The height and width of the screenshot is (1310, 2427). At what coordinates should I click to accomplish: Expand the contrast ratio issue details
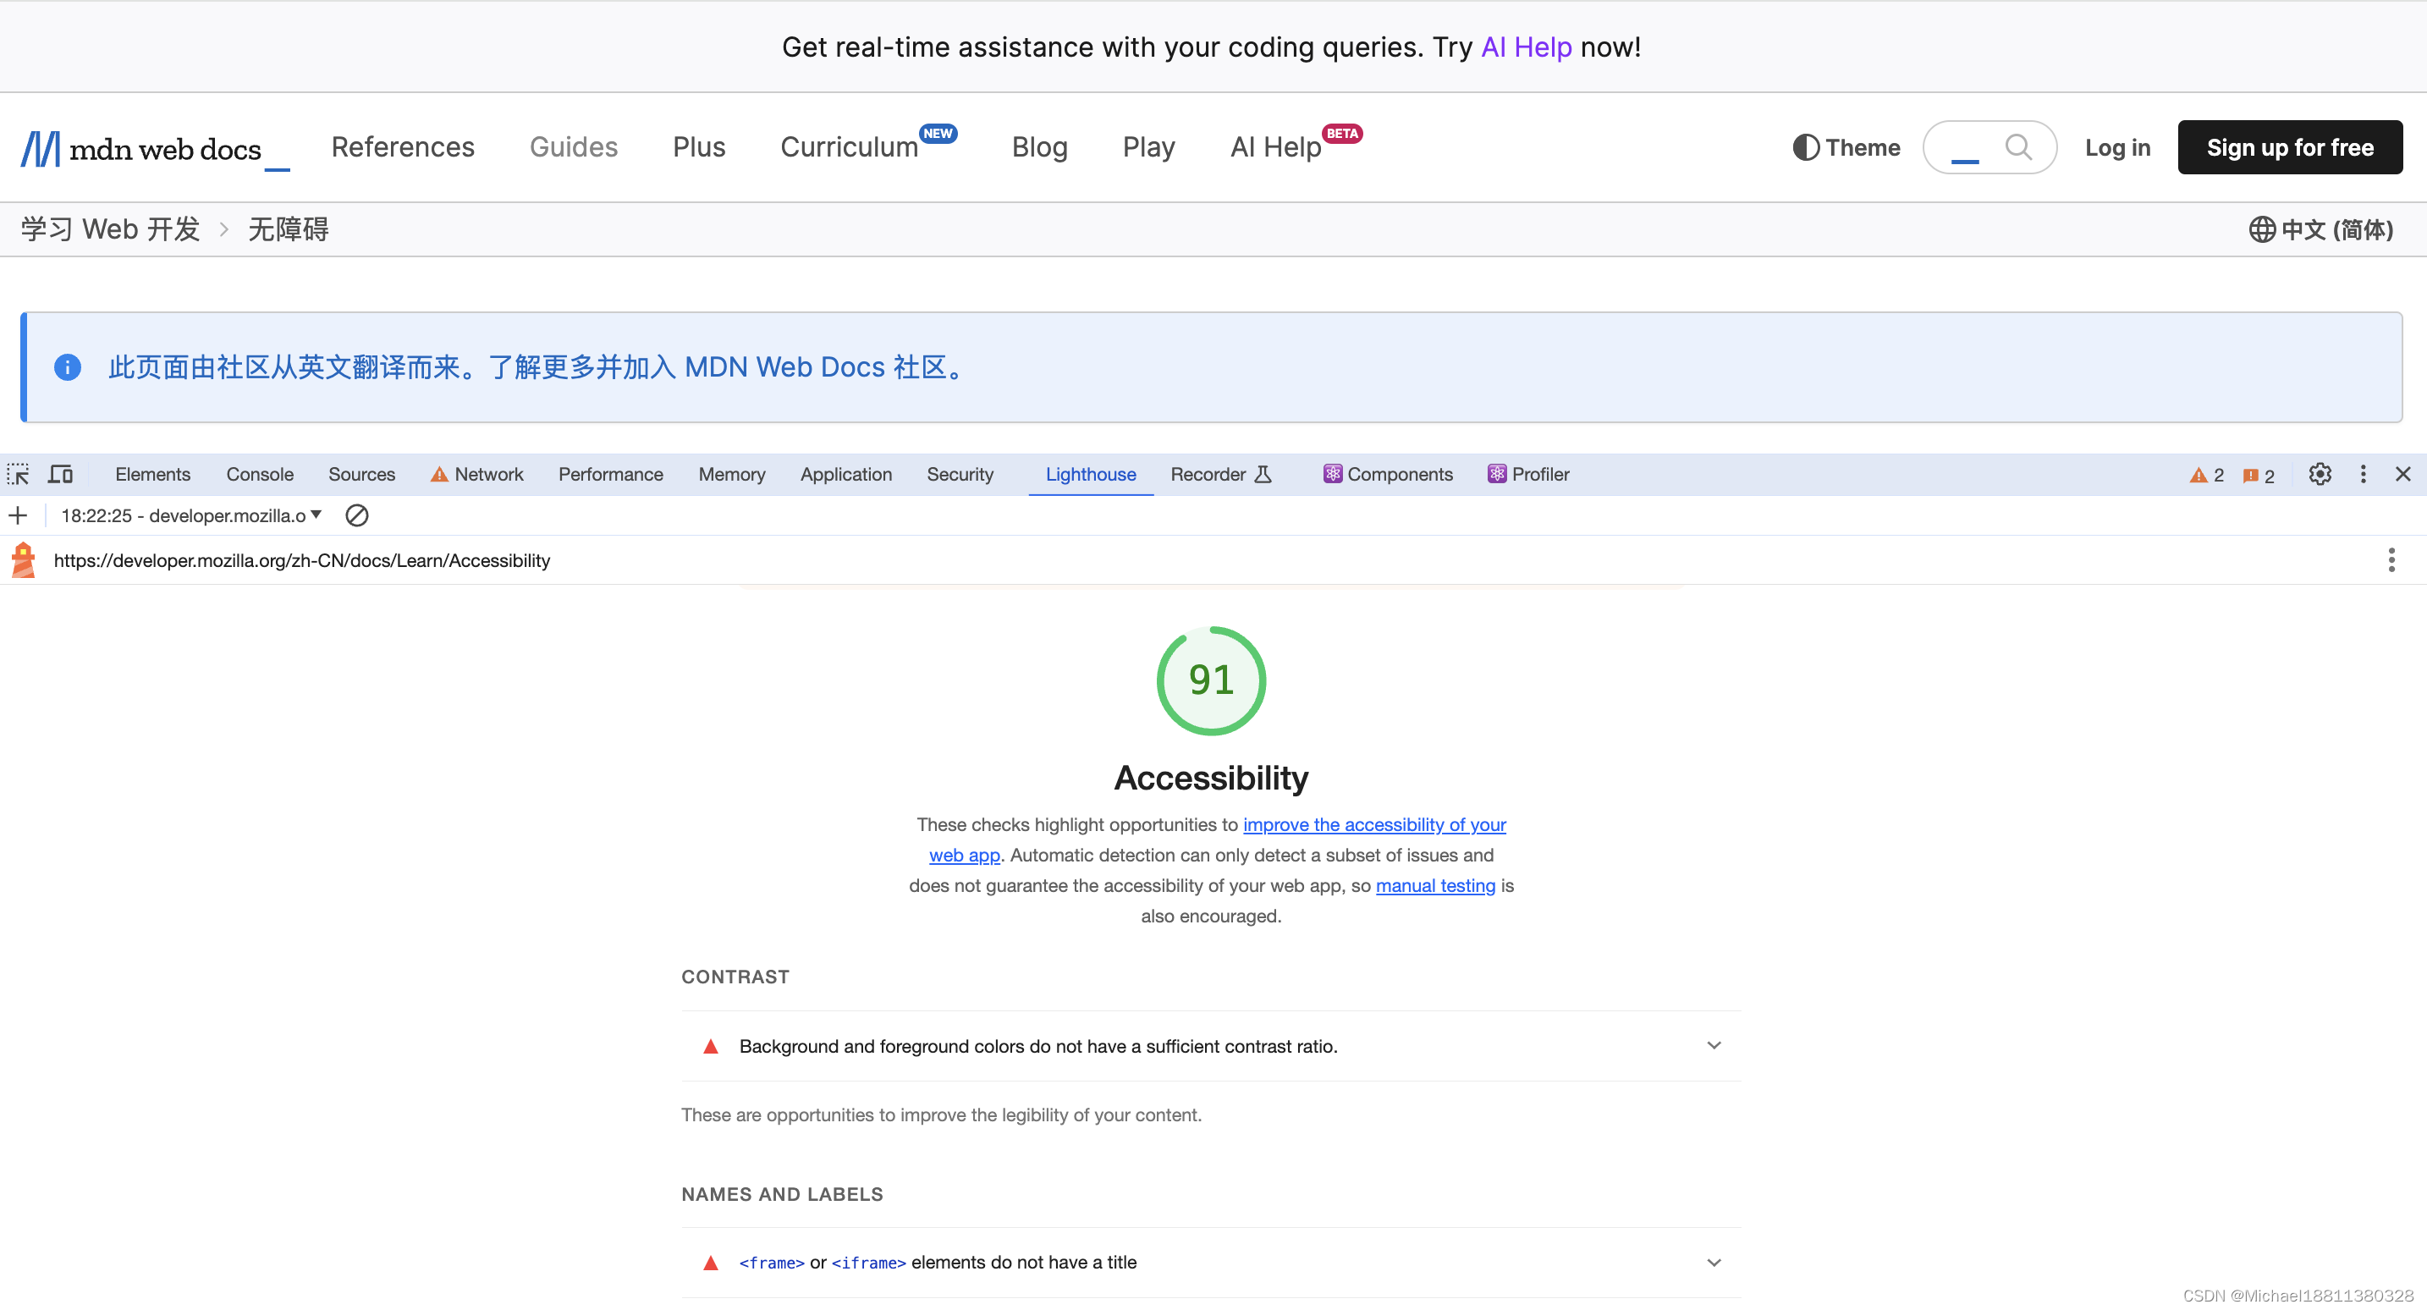point(1713,1045)
